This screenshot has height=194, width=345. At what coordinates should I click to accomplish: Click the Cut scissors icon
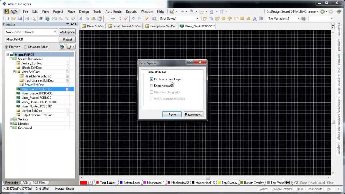[81, 19]
